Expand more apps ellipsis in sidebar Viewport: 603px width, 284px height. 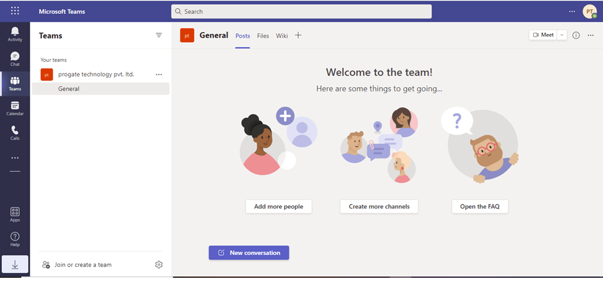coord(15,158)
